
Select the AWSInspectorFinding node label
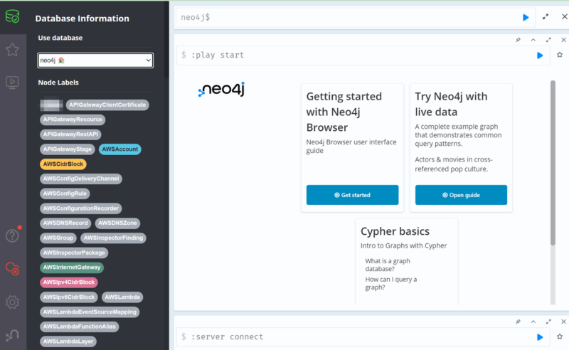(113, 238)
